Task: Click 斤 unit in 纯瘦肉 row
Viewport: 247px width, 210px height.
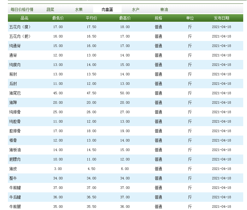Action: (190, 65)
